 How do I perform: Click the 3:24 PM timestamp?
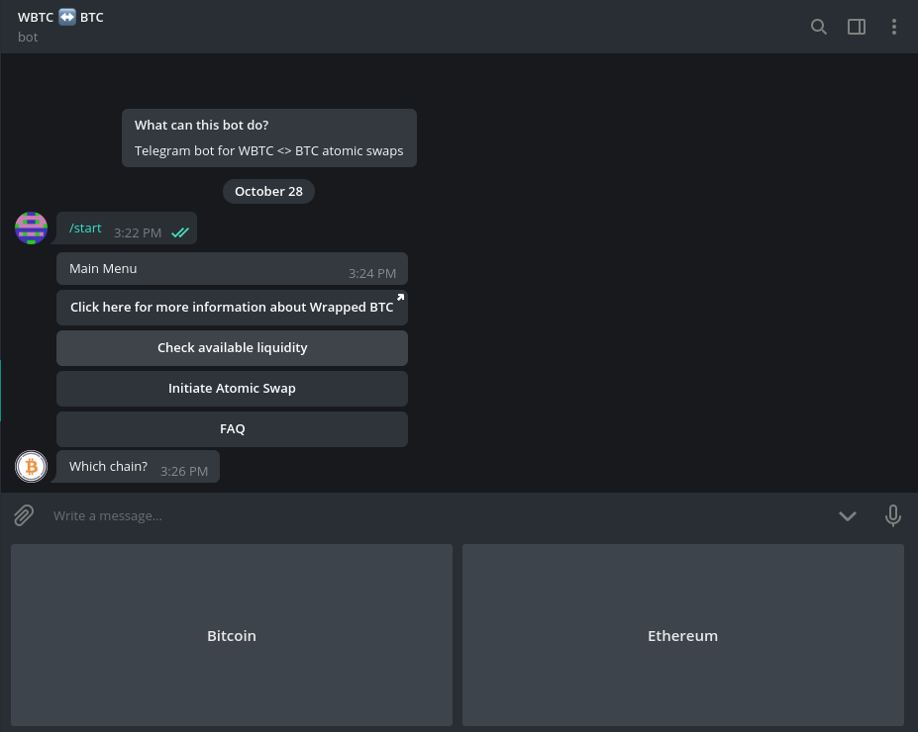point(372,274)
